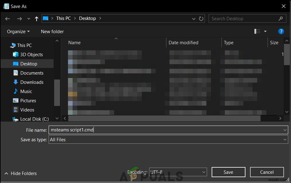This screenshot has width=291, height=183.
Task: Collapse the dialog with Hide Folders
Action: pyautogui.click(x=20, y=173)
